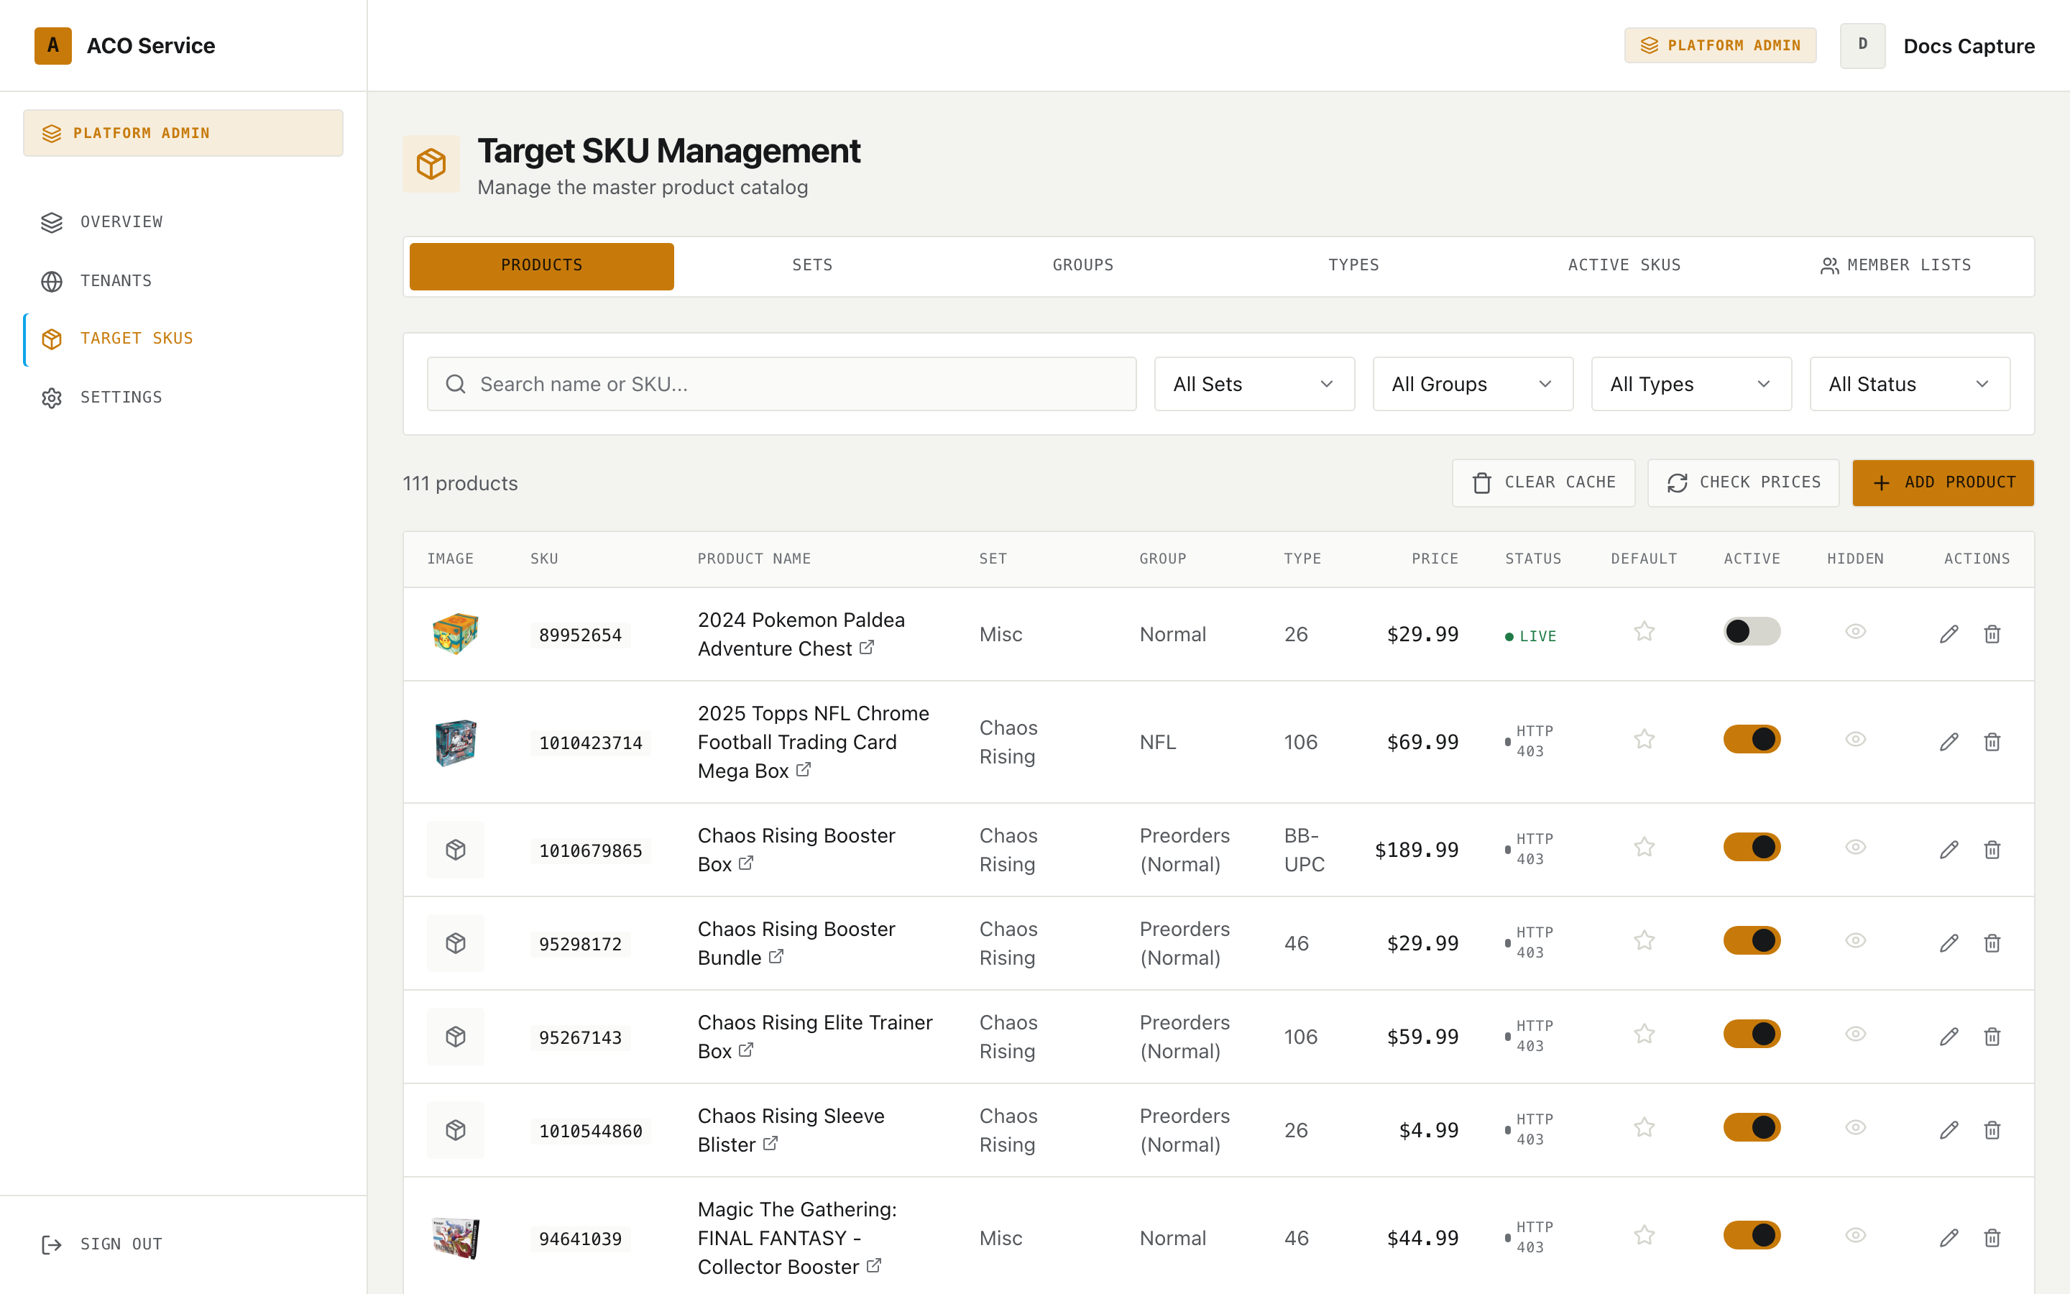Click trash icon for Chaos Rising Elite Trainer Box
2070x1294 pixels.
click(x=1992, y=1037)
